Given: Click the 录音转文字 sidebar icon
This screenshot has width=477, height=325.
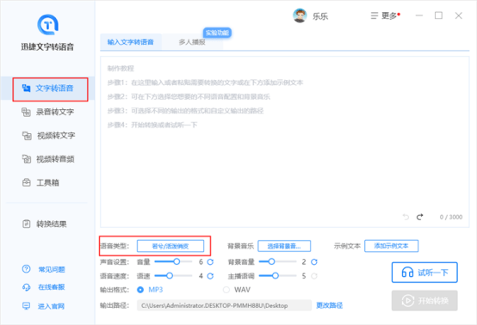Looking at the screenshot, I should tap(26, 112).
